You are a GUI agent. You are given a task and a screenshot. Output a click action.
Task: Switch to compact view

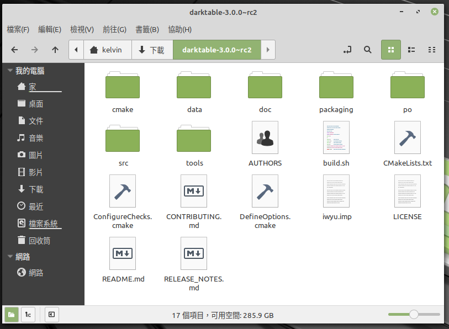click(432, 50)
